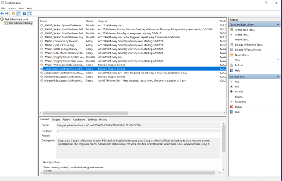The image size is (282, 181).
Task: Open the Help menu in menu bar
Action: click(x=30, y=8)
